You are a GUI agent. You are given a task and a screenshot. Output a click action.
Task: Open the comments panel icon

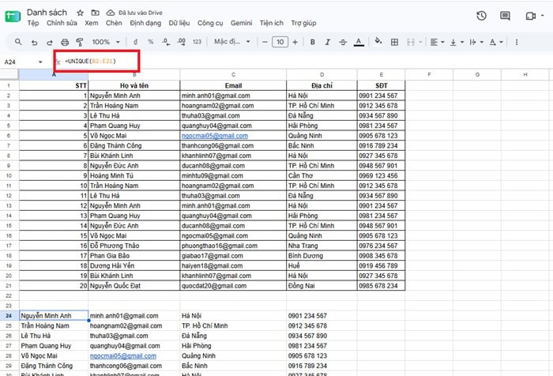click(x=505, y=16)
